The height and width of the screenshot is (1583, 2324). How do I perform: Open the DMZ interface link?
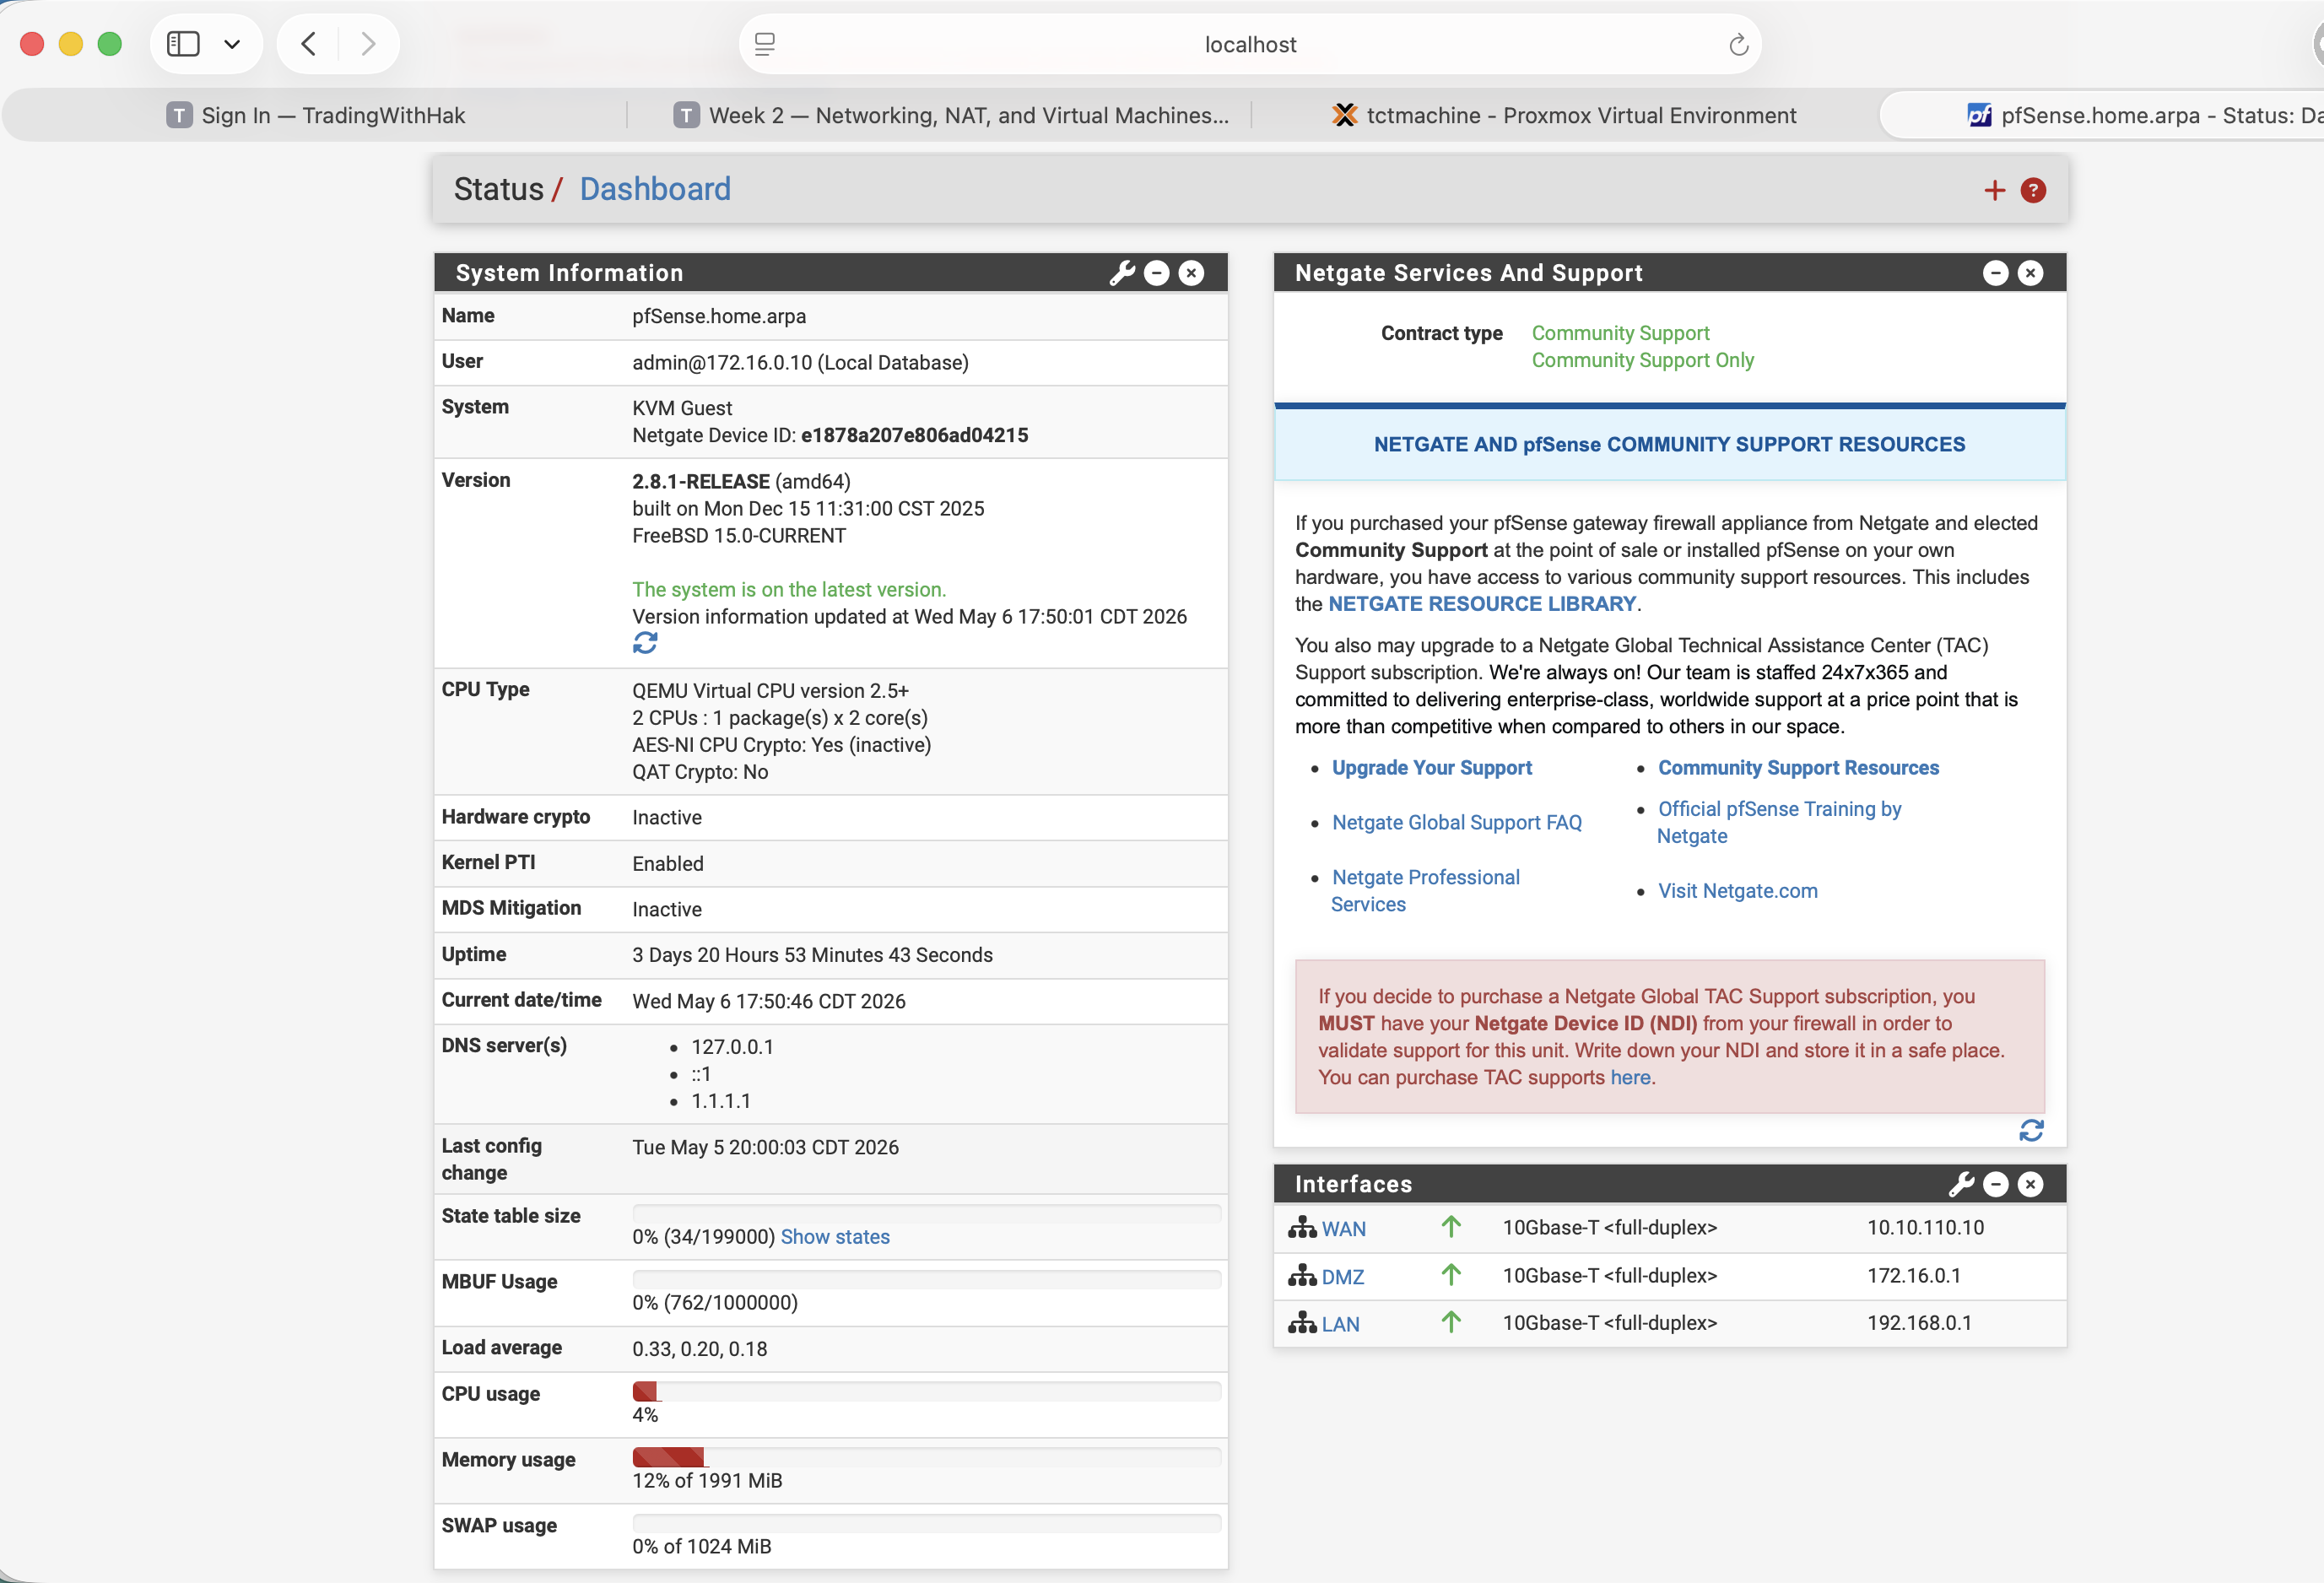tap(1342, 1277)
